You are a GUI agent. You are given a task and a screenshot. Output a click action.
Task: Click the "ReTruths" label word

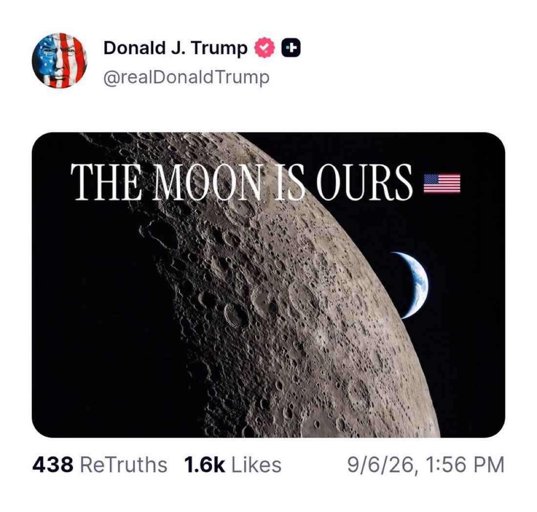[x=124, y=465]
